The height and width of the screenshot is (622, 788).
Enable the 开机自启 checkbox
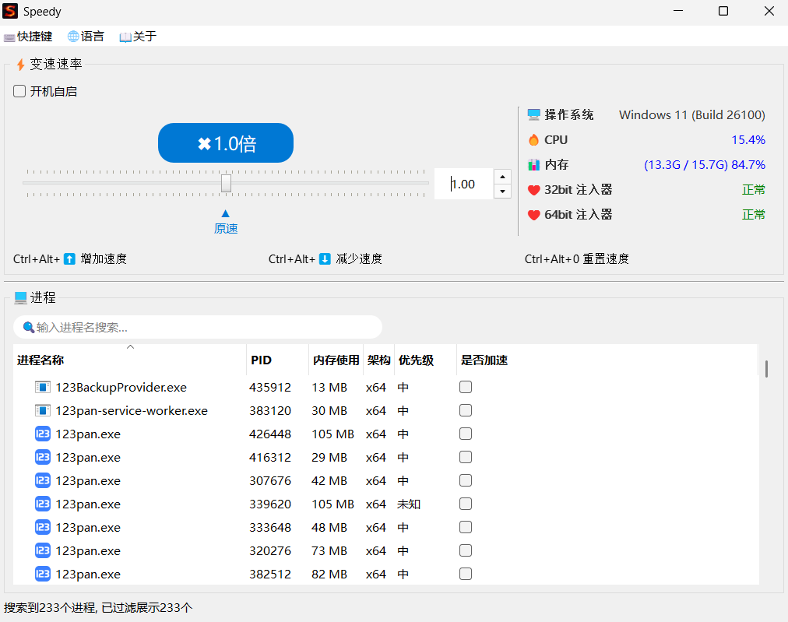click(19, 91)
